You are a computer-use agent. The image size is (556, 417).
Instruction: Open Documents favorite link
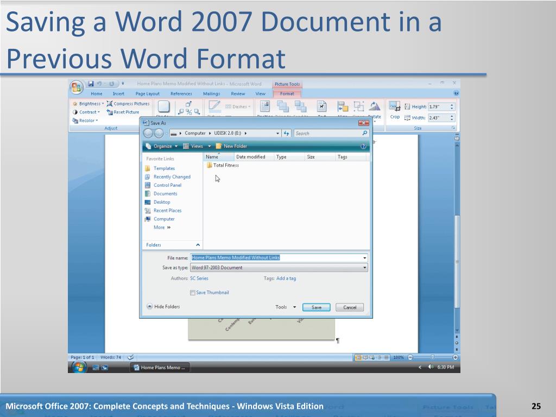[165, 194]
